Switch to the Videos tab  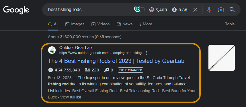point(101,24)
